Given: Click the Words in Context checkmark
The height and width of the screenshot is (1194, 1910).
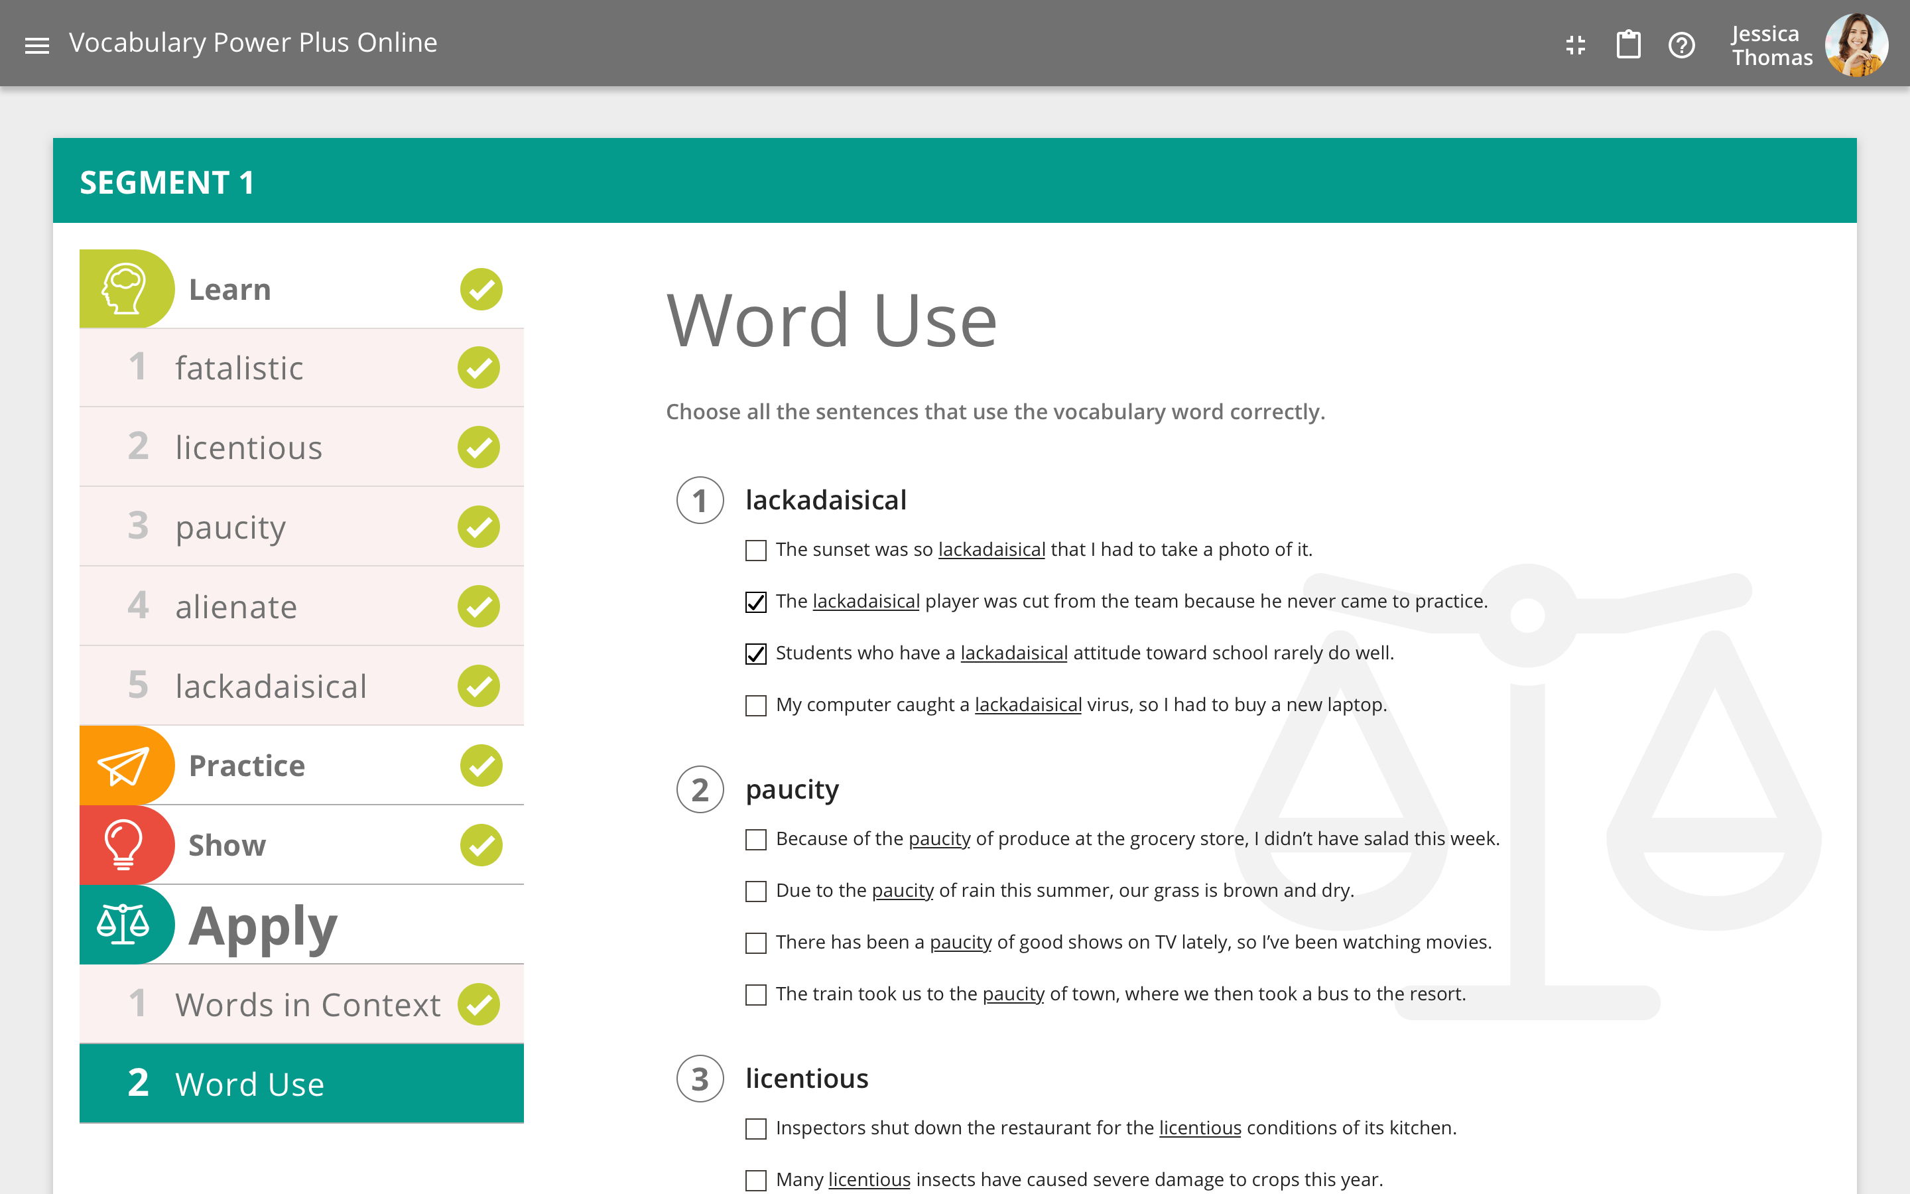Looking at the screenshot, I should (x=478, y=1004).
